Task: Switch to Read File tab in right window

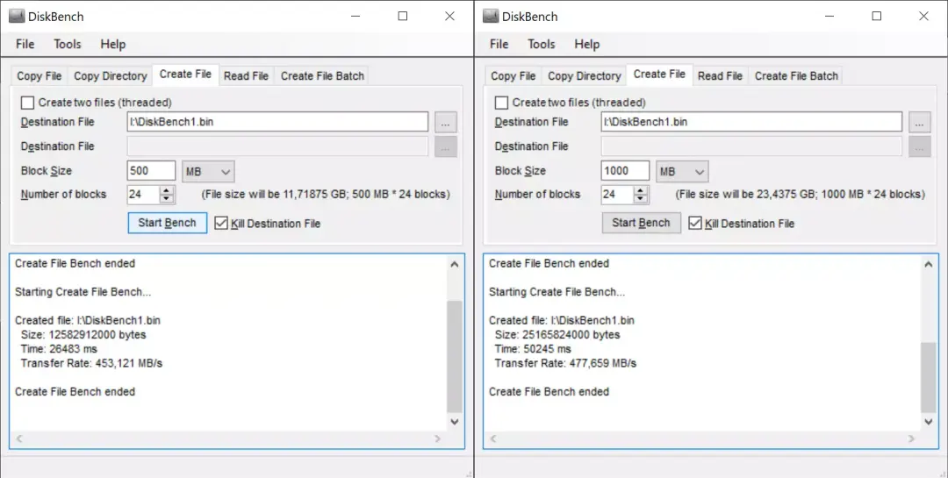Action: click(x=720, y=76)
